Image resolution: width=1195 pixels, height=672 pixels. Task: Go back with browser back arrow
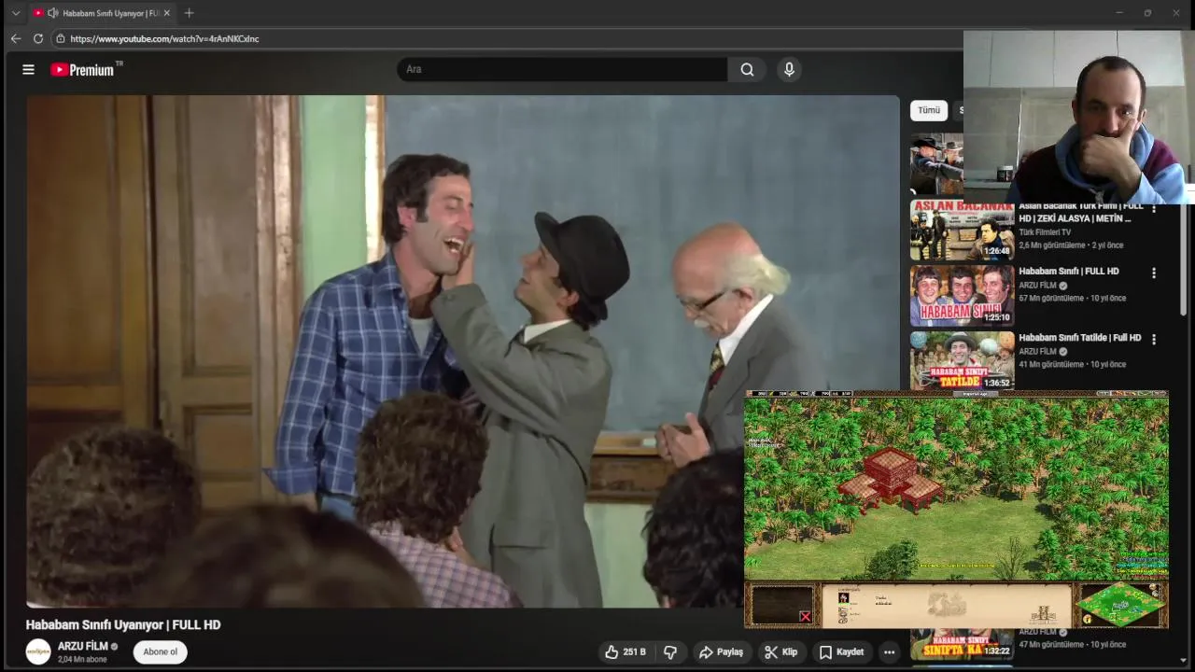tap(15, 38)
